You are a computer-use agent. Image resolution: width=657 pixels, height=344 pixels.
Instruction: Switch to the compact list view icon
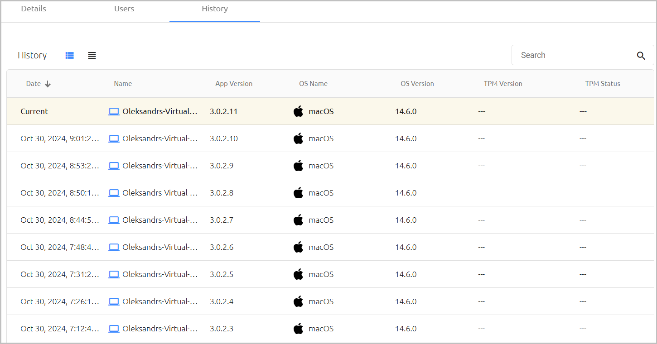[x=92, y=55]
